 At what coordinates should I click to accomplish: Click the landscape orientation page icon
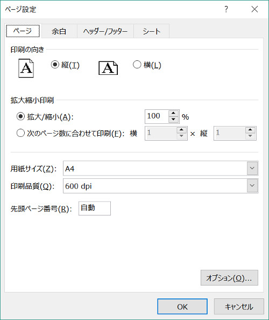pos(108,68)
